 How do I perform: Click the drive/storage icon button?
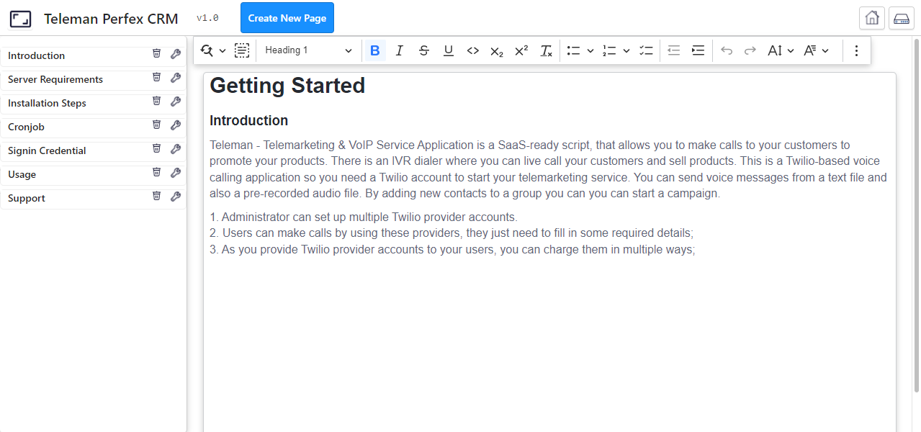pyautogui.click(x=902, y=18)
